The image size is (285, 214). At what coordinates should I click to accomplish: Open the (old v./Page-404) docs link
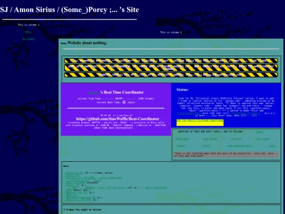pyautogui.click(x=111, y=178)
